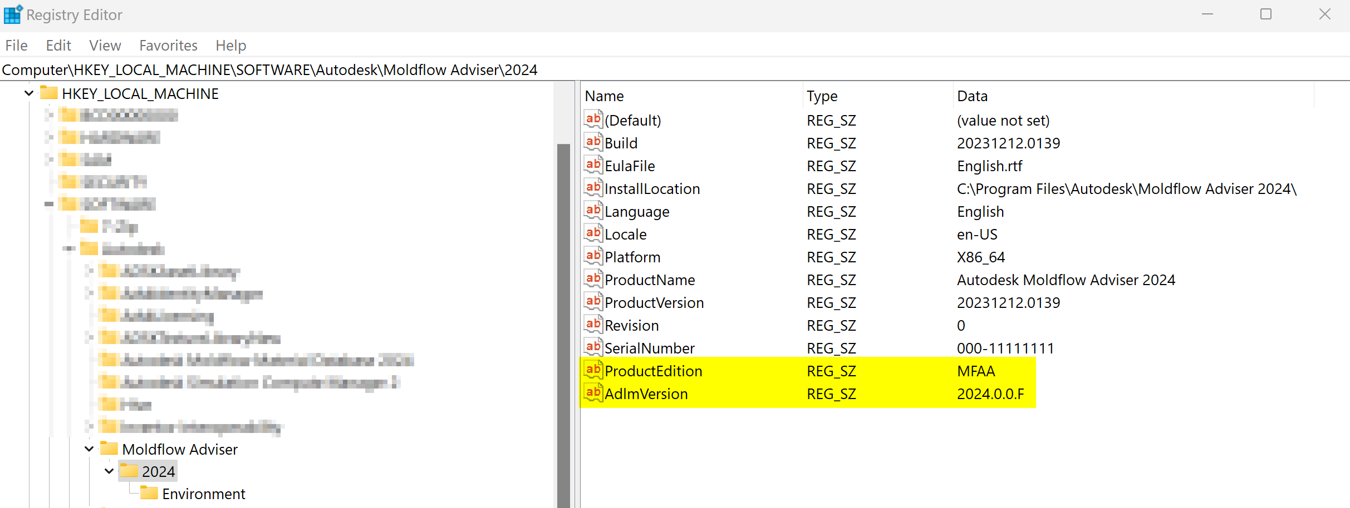Click the Environment subkey folder icon
Image resolution: width=1350 pixels, height=508 pixels.
pos(149,492)
